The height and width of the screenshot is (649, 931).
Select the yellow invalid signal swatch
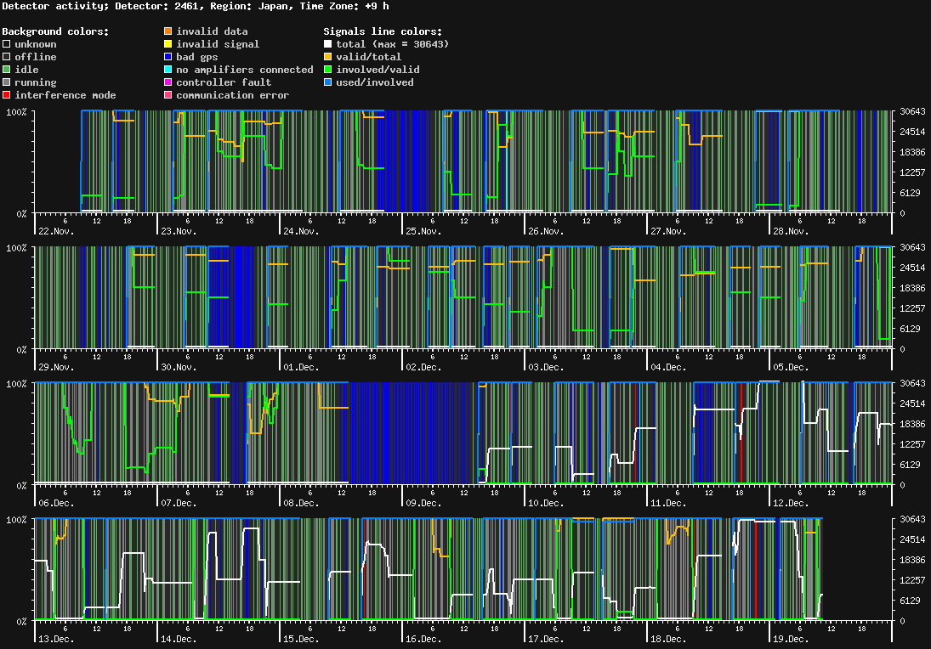click(168, 44)
